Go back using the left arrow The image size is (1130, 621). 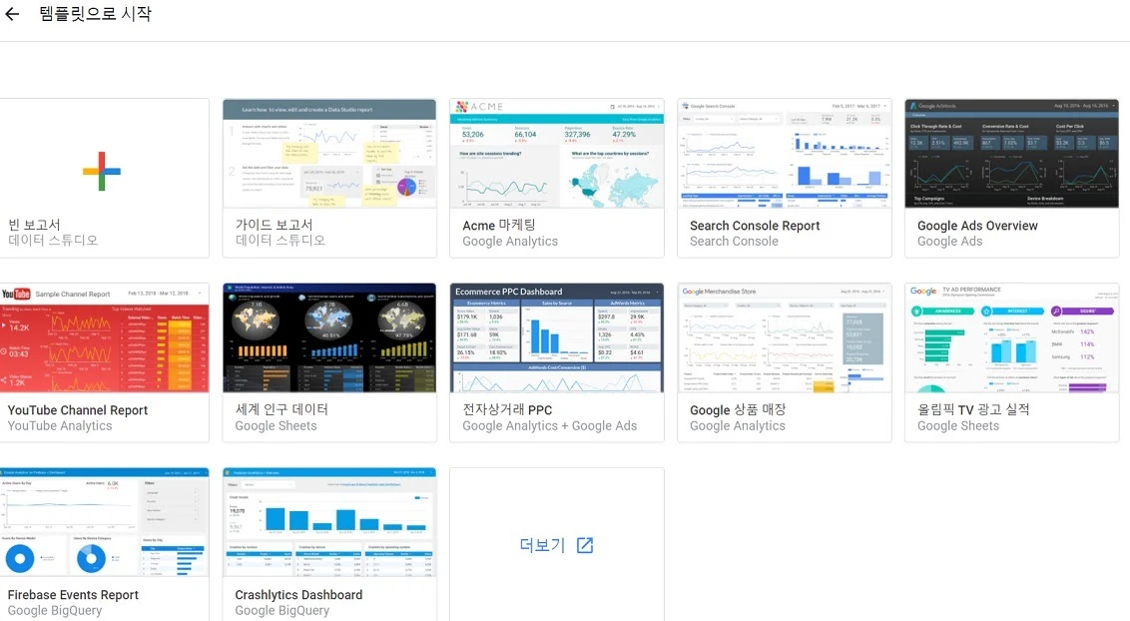(x=12, y=14)
